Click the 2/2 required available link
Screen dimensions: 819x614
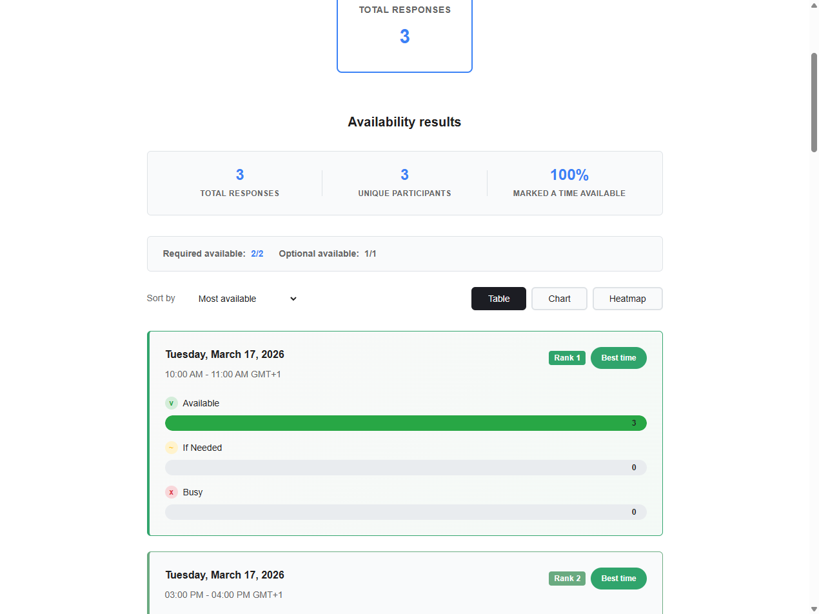pyautogui.click(x=257, y=253)
